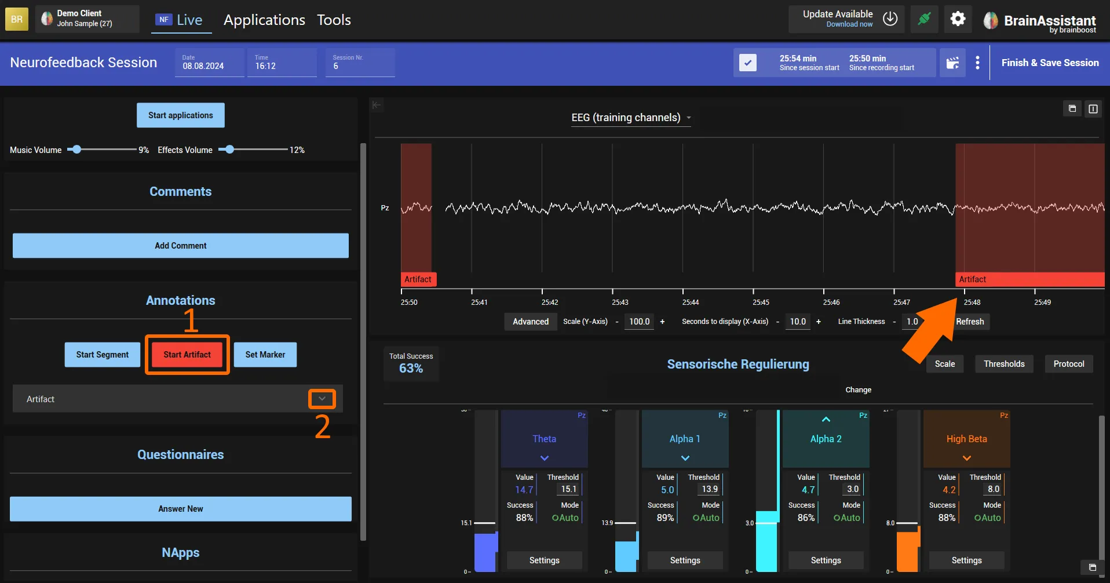The image size is (1110, 583).
Task: Toggle the session timer checkbox
Action: click(748, 63)
